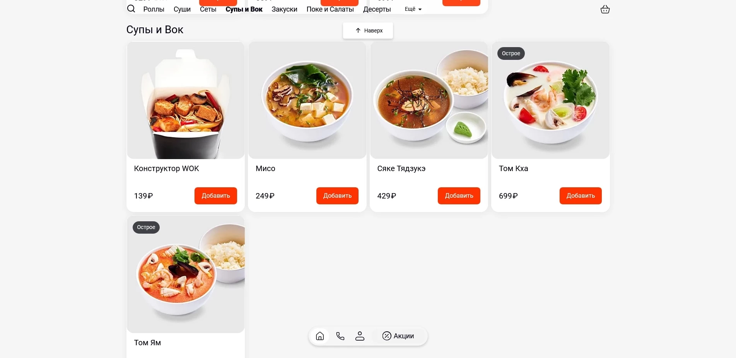Open Акции promotions with percent icon
The width and height of the screenshot is (736, 358).
(398, 336)
